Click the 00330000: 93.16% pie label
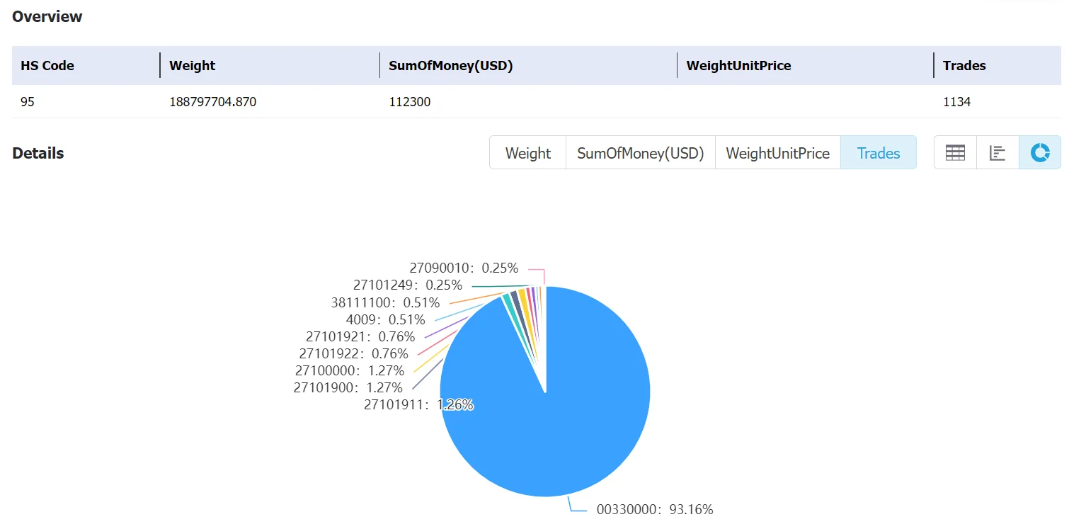The height and width of the screenshot is (529, 1069). point(655,509)
